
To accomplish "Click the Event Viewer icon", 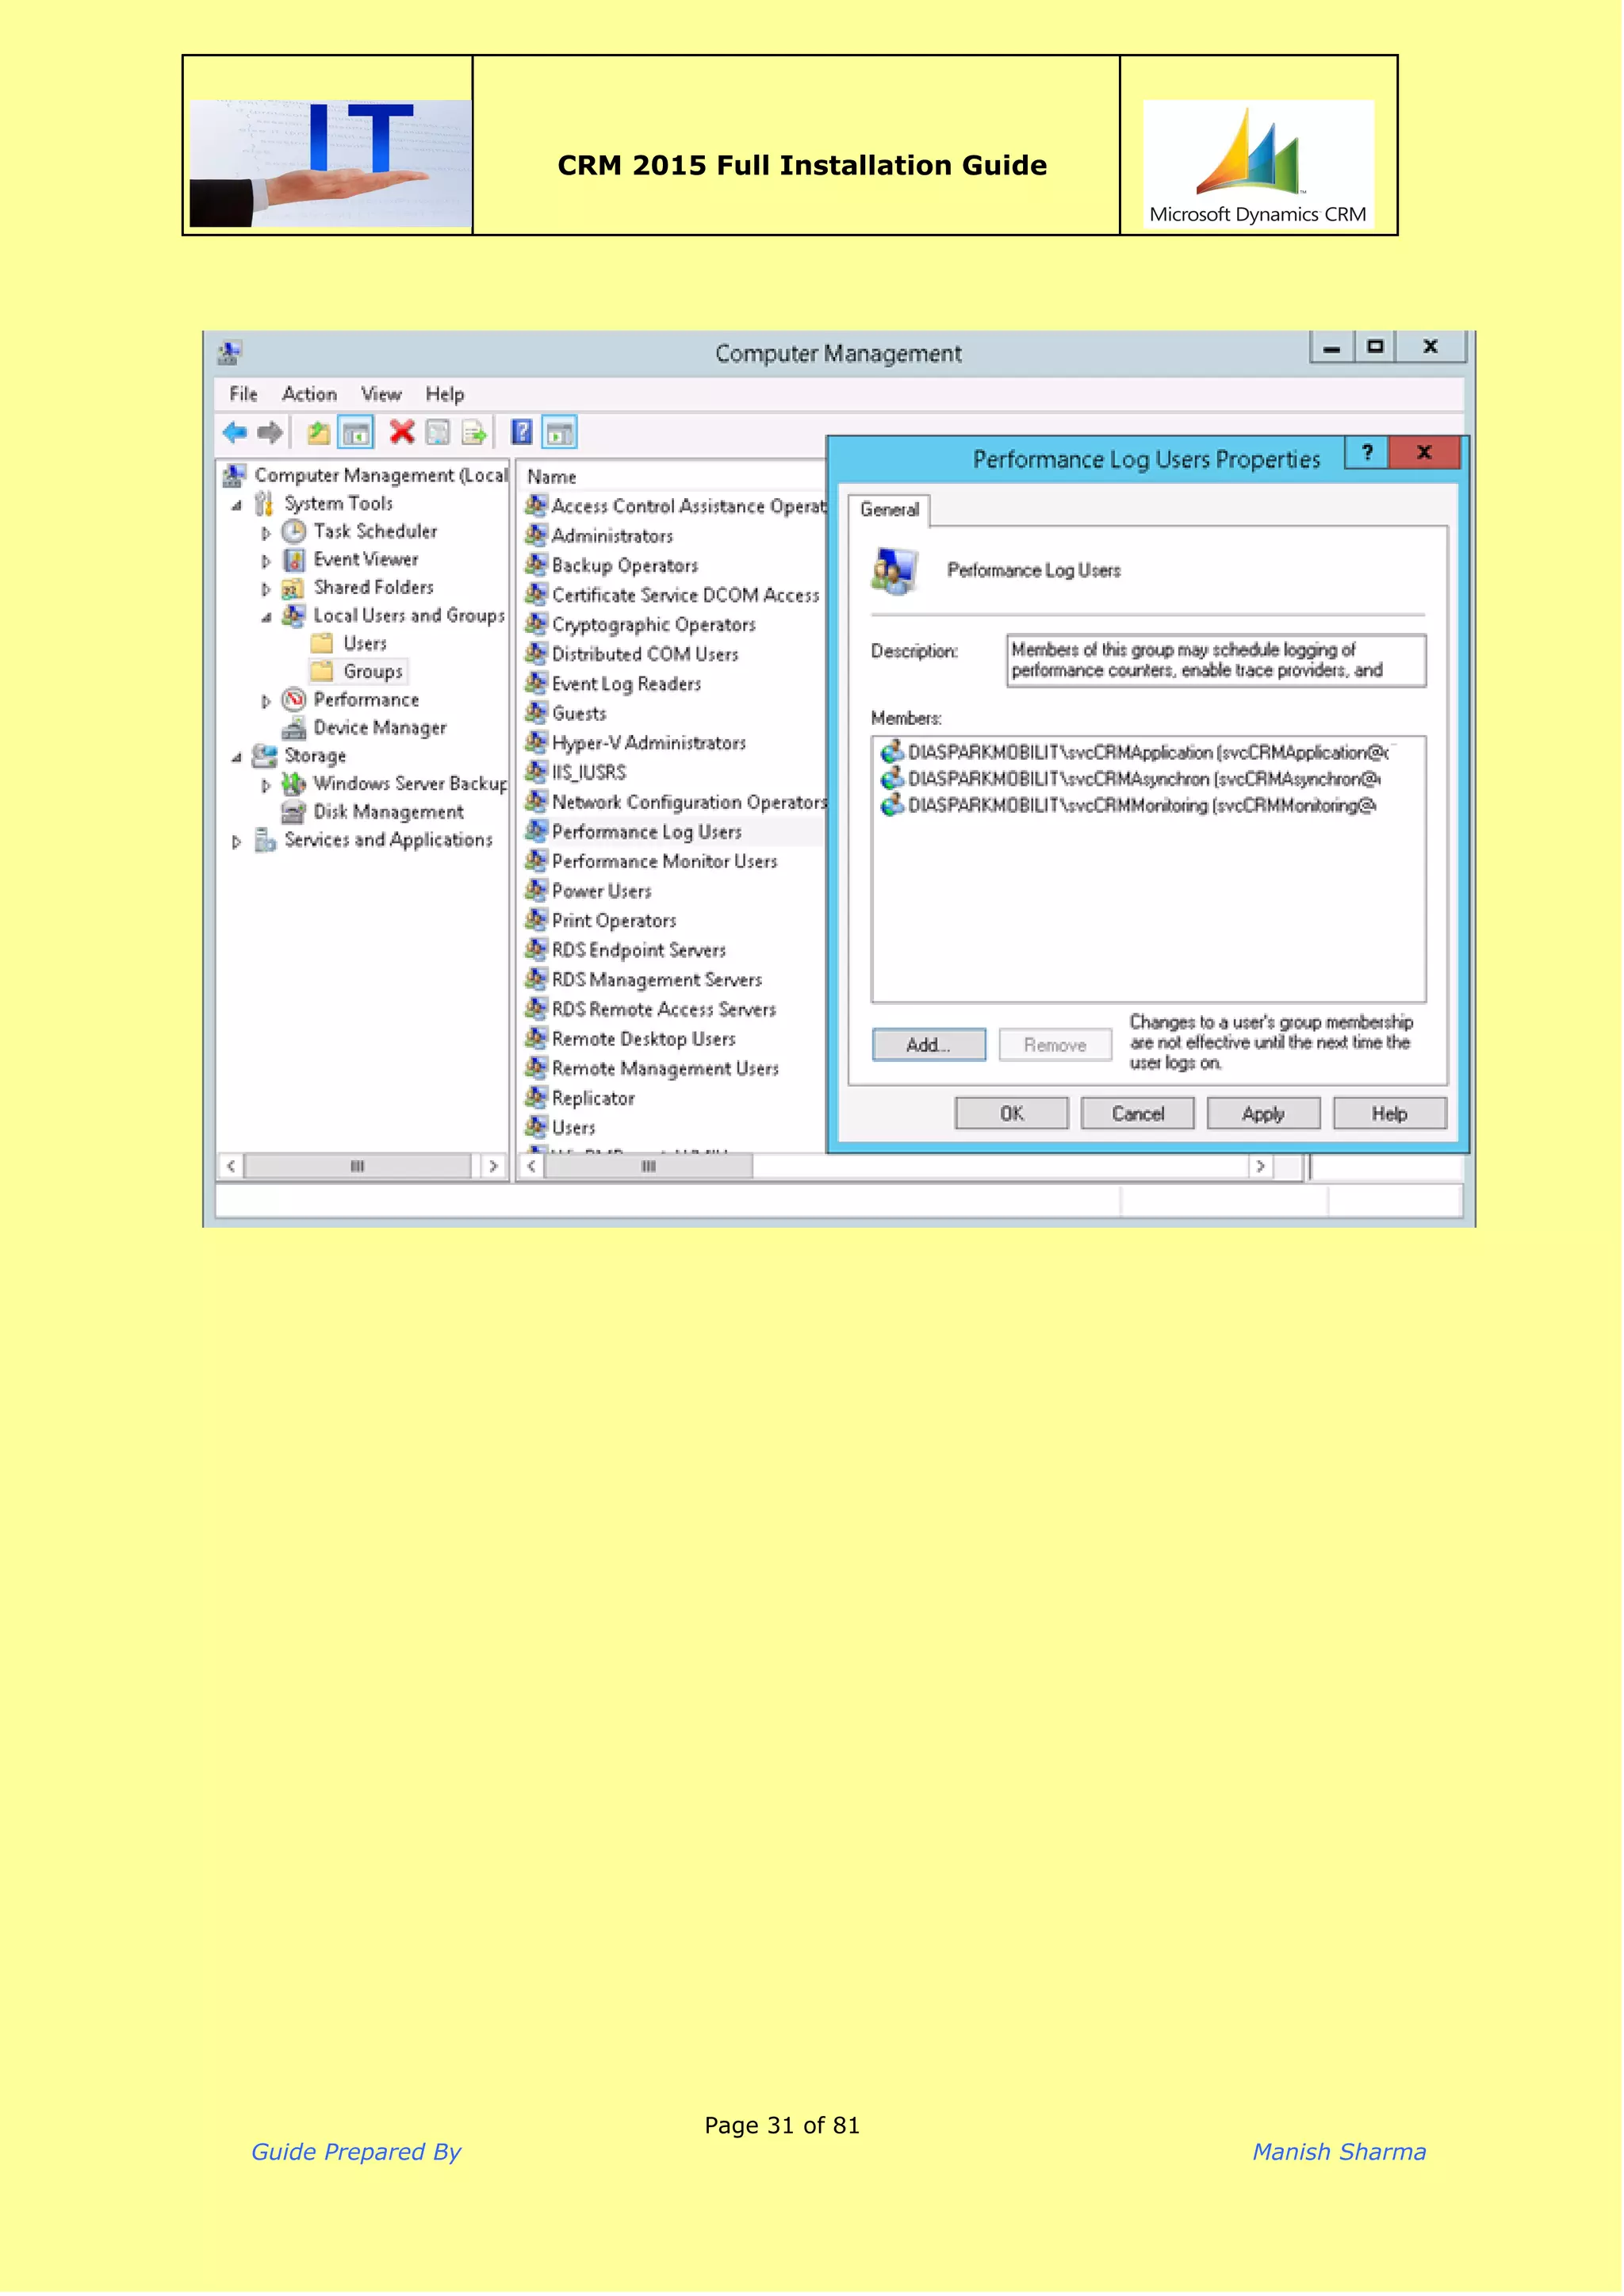I will 294,560.
